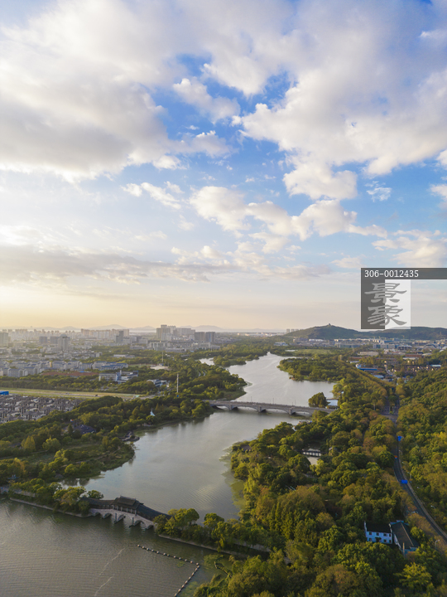Select the white house with blue windows
447x597 pixels.
[x=378, y=532]
